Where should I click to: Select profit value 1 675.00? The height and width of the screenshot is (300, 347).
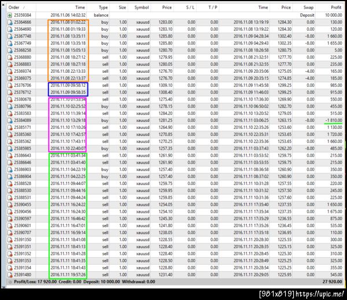[x=335, y=212]
